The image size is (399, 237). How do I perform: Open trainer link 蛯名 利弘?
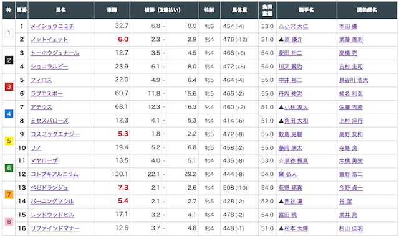click(x=350, y=94)
